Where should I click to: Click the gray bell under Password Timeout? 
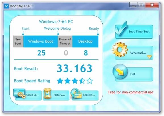(66, 53)
